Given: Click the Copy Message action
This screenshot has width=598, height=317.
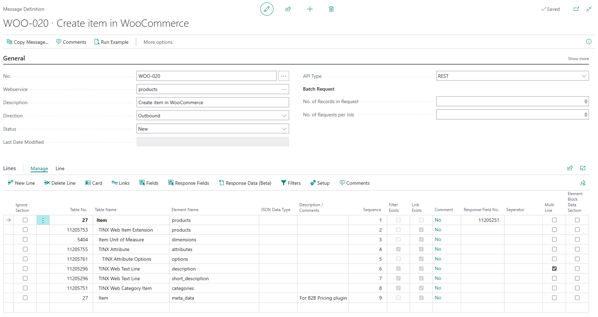Looking at the screenshot, I should 27,42.
